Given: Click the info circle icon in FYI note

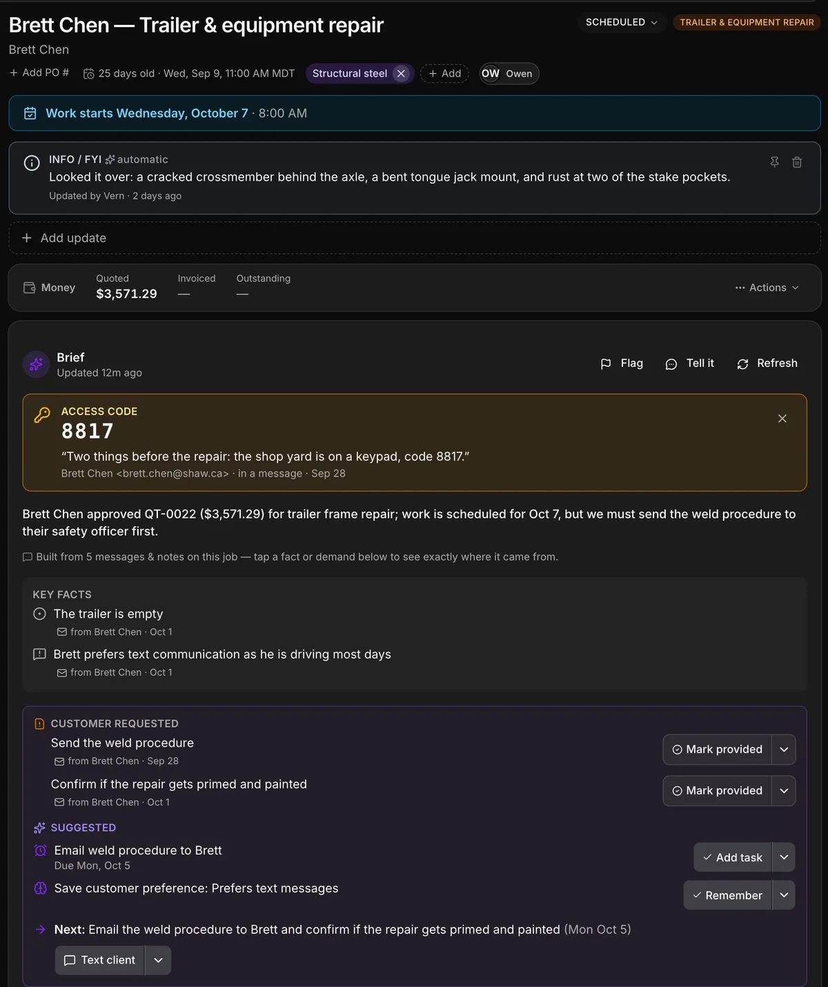Looking at the screenshot, I should click(x=32, y=163).
